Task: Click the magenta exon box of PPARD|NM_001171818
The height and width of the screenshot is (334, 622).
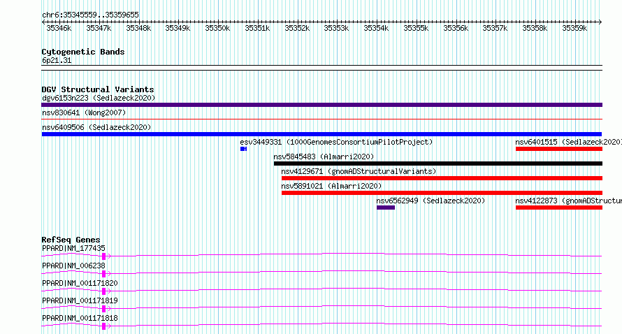Action: 103,326
